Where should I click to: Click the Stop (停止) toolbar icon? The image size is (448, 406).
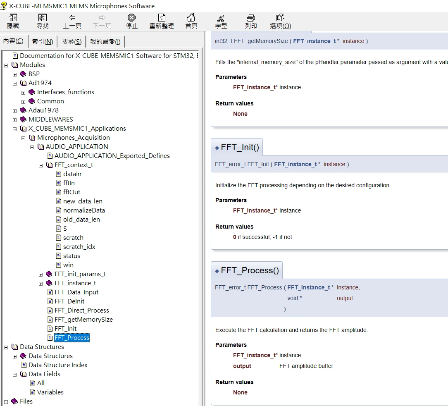coord(132,18)
